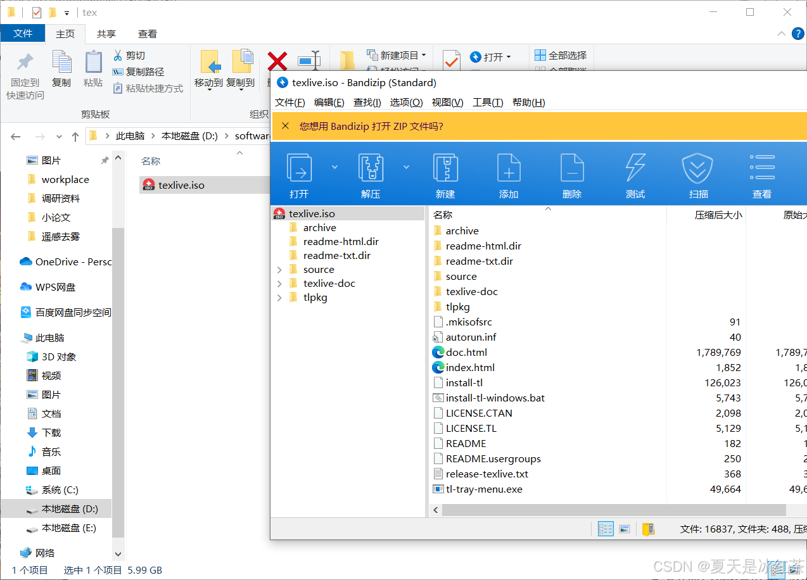
Task: Open Bandizip 编辑(E) menu
Action: pos(329,102)
